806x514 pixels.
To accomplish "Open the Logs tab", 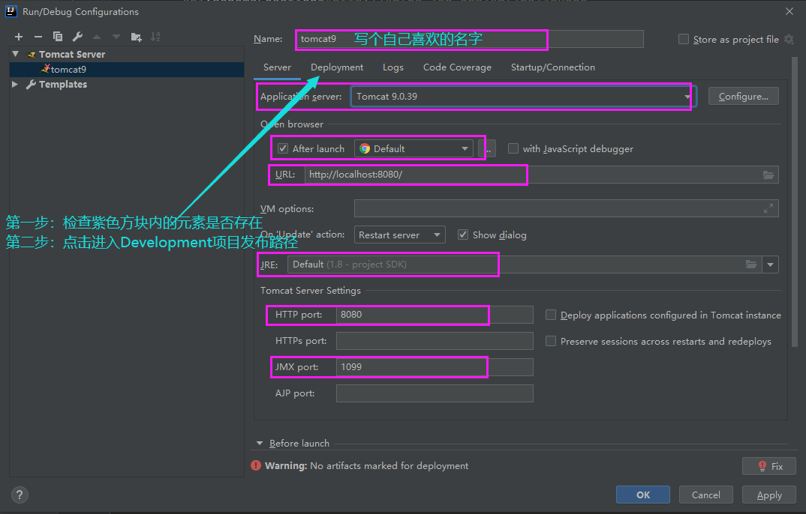I will (392, 67).
